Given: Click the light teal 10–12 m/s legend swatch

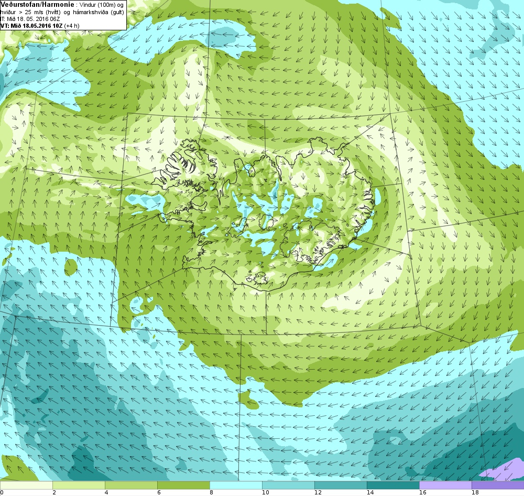Looking at the screenshot, I should 288,486.
